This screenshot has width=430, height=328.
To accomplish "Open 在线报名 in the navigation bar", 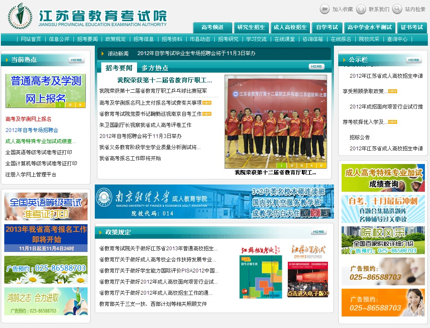I will [341, 39].
